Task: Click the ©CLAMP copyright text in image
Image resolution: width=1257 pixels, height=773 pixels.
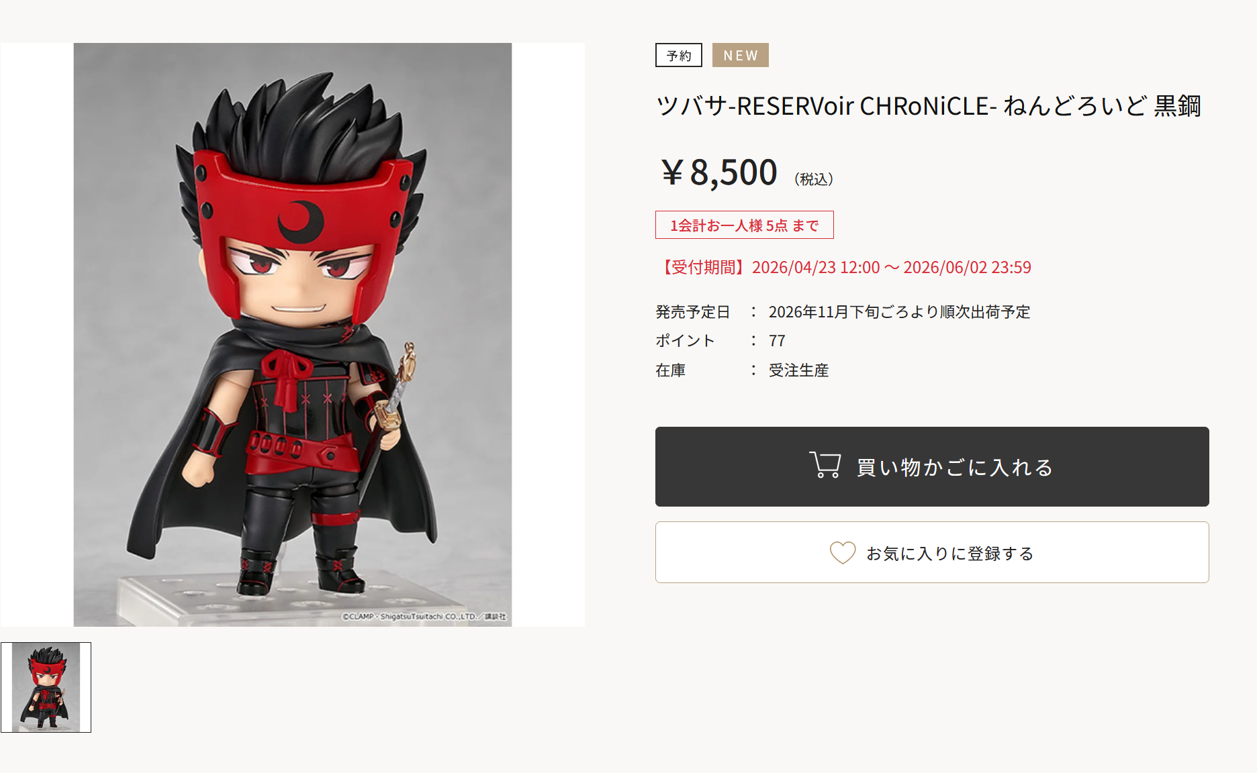Action: pos(424,617)
